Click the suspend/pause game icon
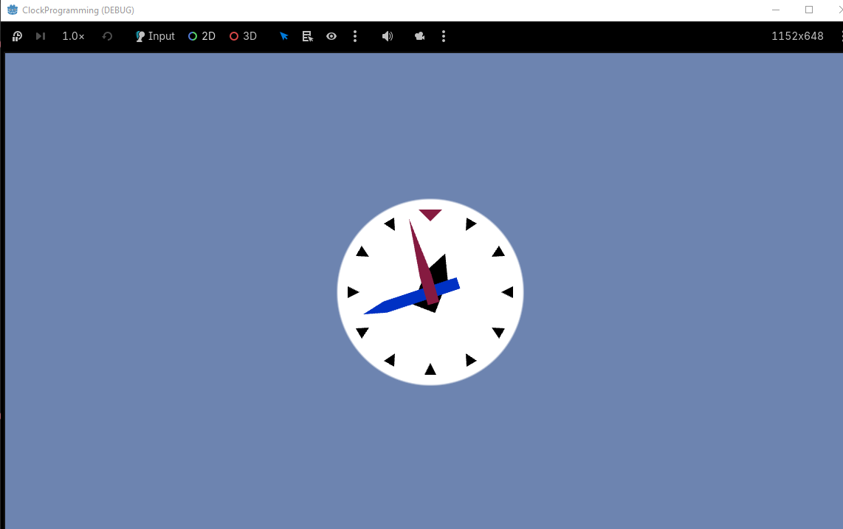 17,36
